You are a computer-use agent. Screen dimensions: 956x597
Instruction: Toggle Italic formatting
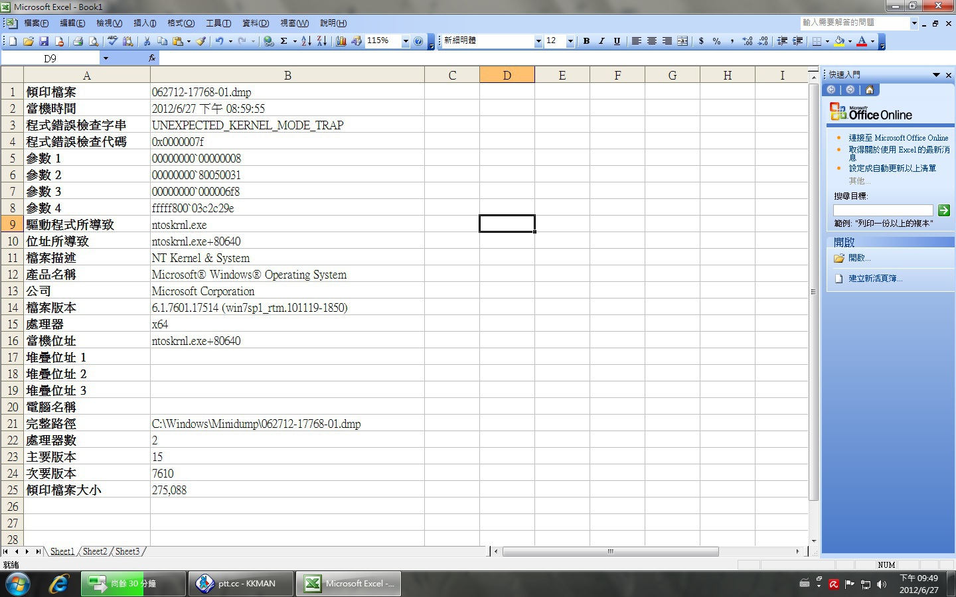click(x=601, y=41)
